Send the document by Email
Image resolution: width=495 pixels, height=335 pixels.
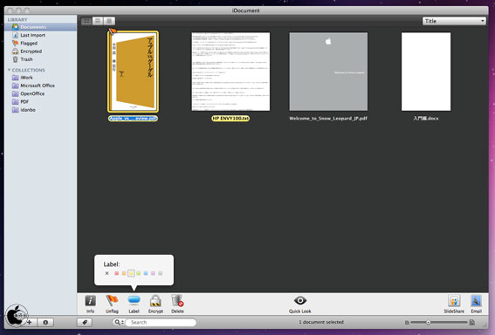(x=476, y=304)
